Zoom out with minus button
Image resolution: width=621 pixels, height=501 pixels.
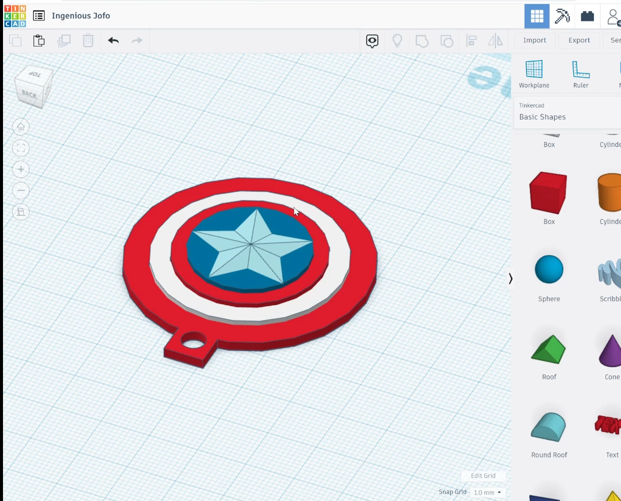tap(21, 190)
